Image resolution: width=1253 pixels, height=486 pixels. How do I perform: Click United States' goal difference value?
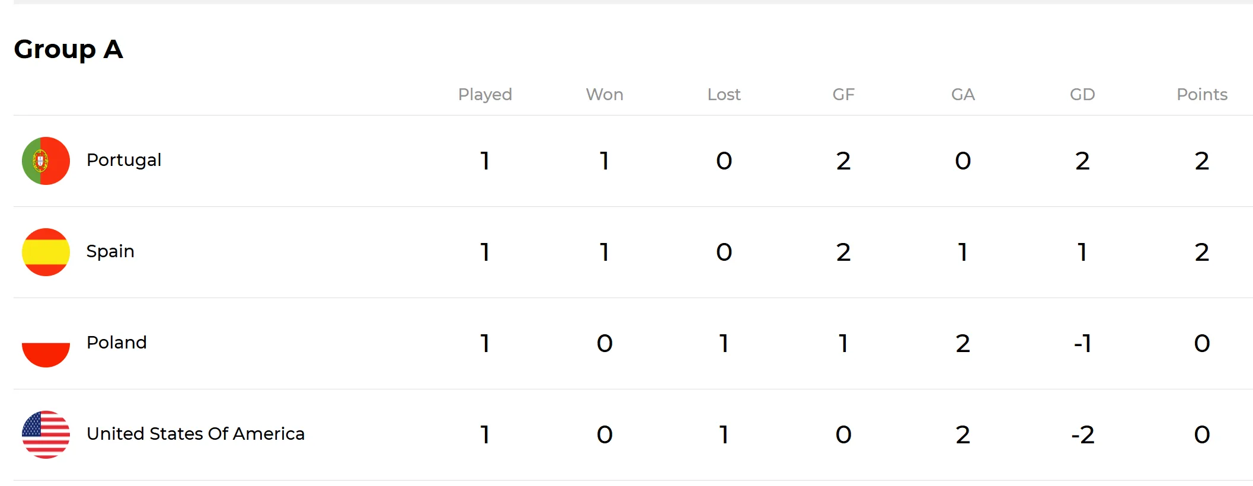pos(1082,434)
